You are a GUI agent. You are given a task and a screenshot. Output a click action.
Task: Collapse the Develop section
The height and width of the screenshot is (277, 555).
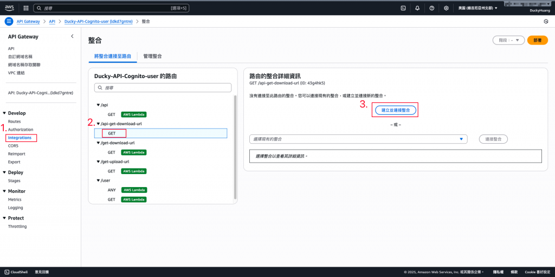click(4, 113)
